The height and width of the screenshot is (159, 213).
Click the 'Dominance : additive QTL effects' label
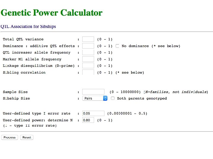tap(39, 46)
